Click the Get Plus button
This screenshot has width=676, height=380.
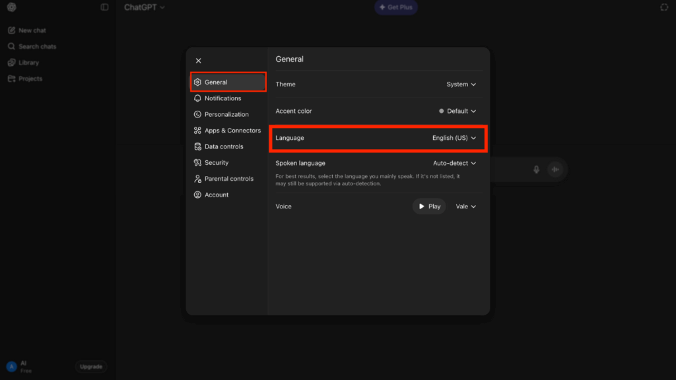pos(396,7)
